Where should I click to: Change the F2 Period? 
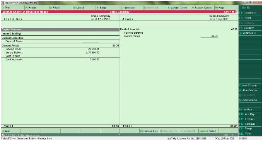(x=250, y=18)
